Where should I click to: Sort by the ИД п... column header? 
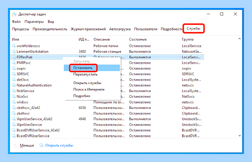click(x=84, y=39)
